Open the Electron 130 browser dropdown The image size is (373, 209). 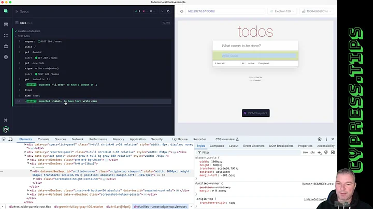[282, 11]
